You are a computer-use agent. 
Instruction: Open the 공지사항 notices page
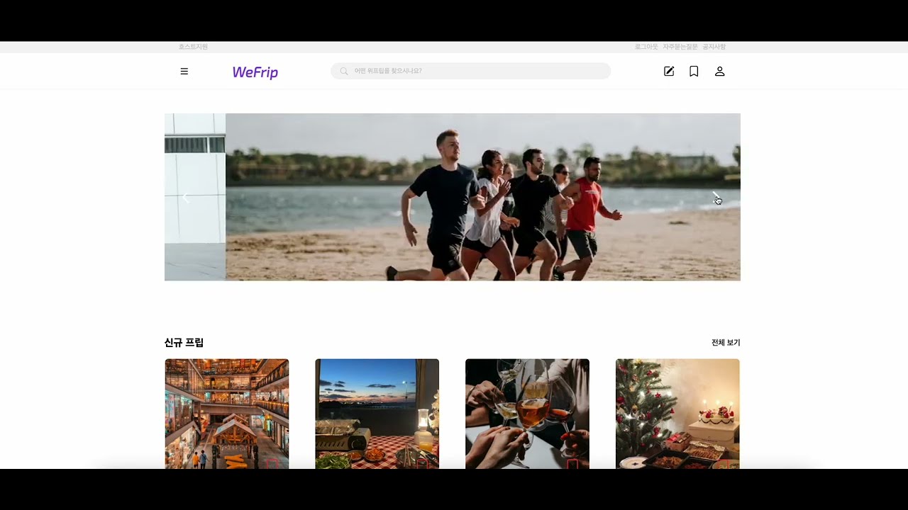point(714,47)
